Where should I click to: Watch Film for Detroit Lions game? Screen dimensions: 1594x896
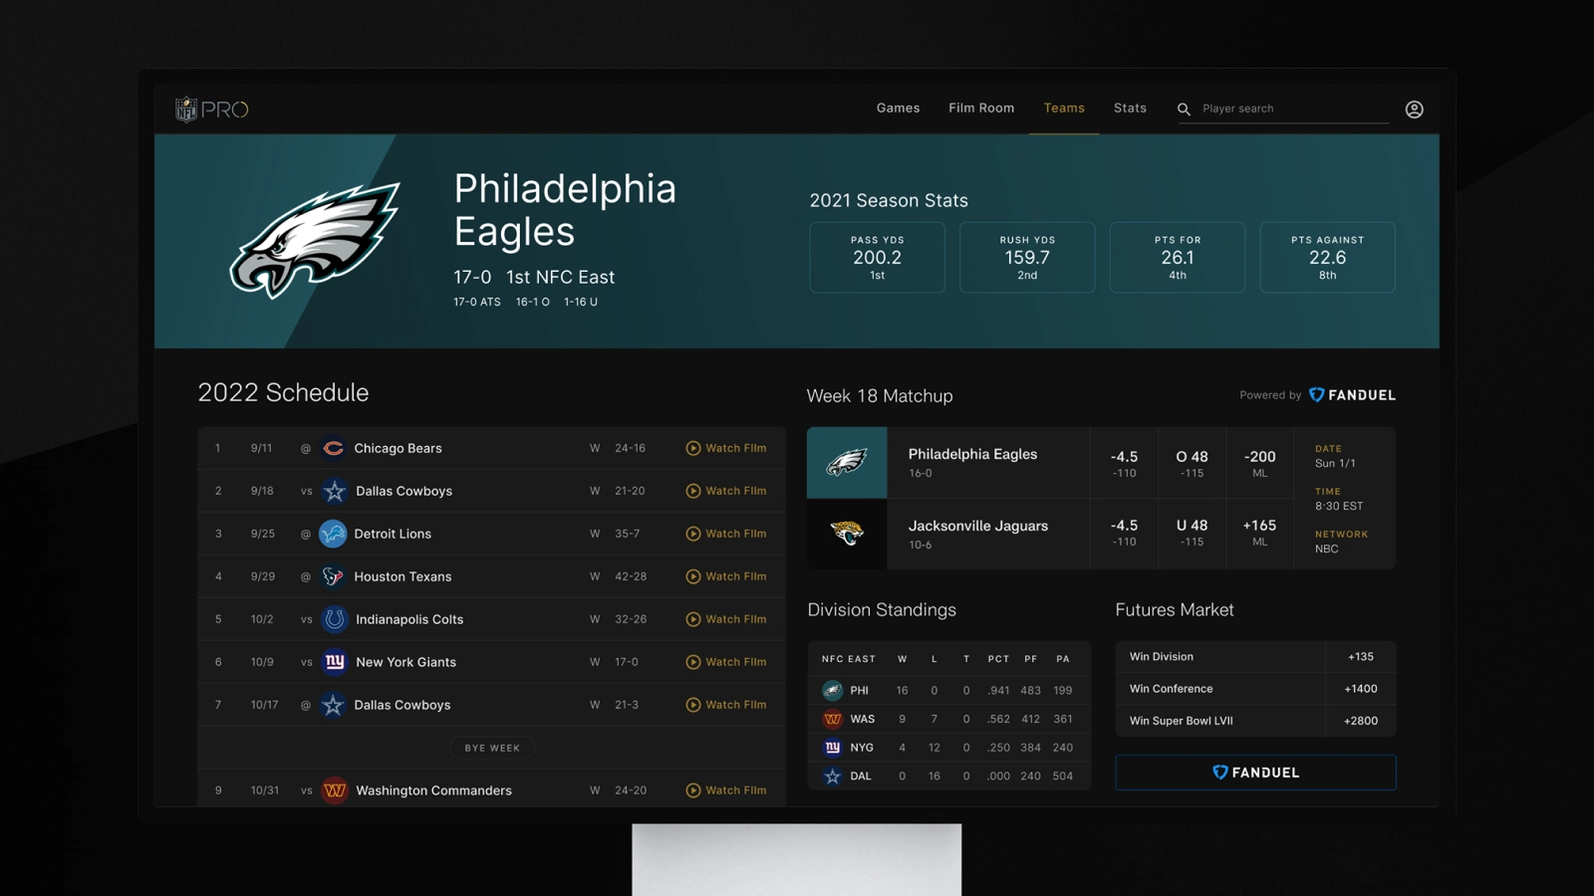point(726,534)
